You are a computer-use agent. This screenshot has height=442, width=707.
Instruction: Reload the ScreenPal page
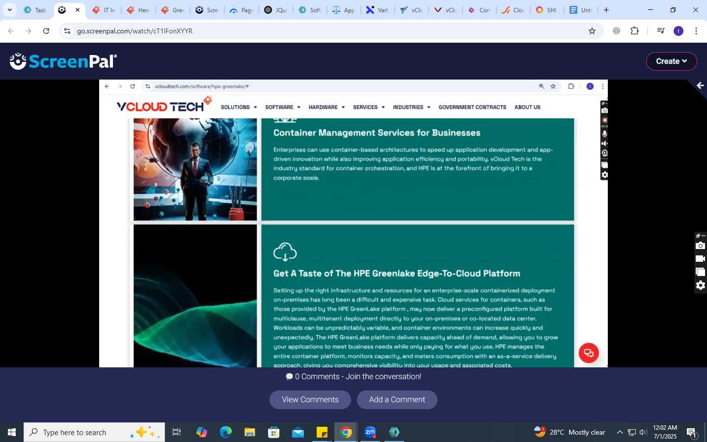(46, 31)
